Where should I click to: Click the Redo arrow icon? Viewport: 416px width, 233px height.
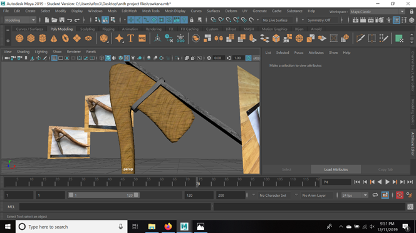[77, 20]
